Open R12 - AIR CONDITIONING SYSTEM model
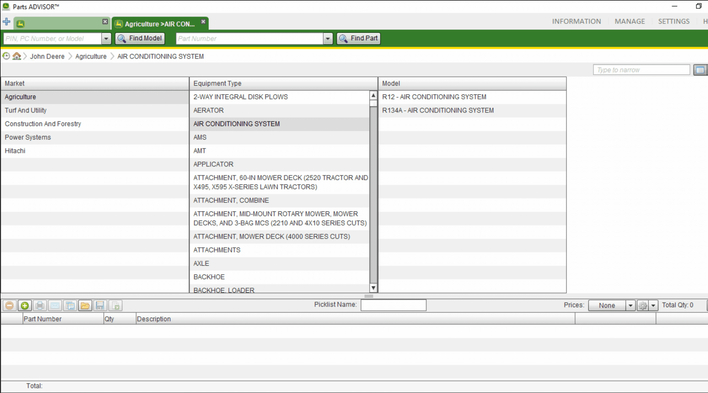The height and width of the screenshot is (393, 708). tap(472, 97)
